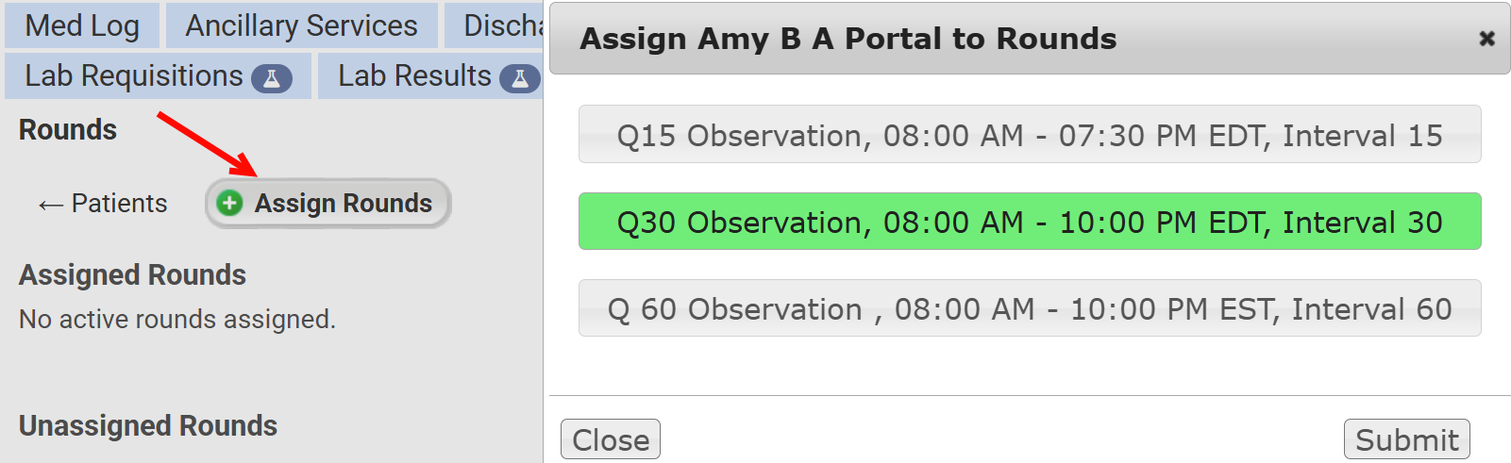Switch to the Ancillary Services tab
The height and width of the screenshot is (463, 1511).
(x=301, y=25)
